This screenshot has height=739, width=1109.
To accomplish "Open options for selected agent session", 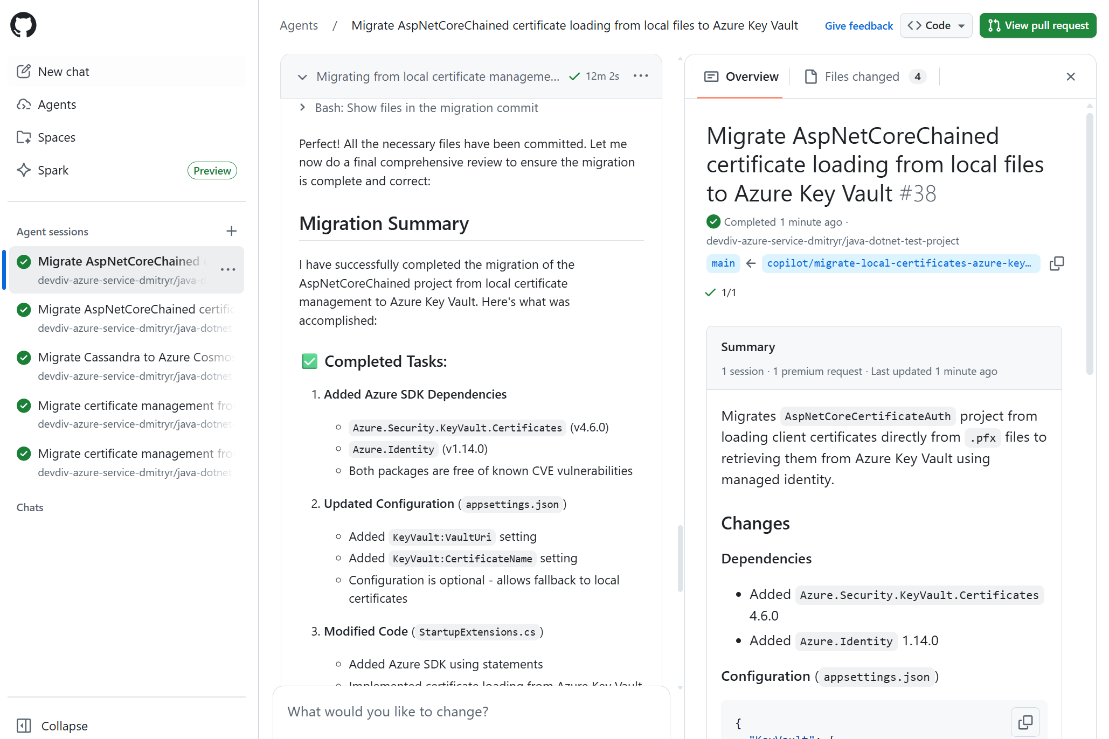I will 228,269.
